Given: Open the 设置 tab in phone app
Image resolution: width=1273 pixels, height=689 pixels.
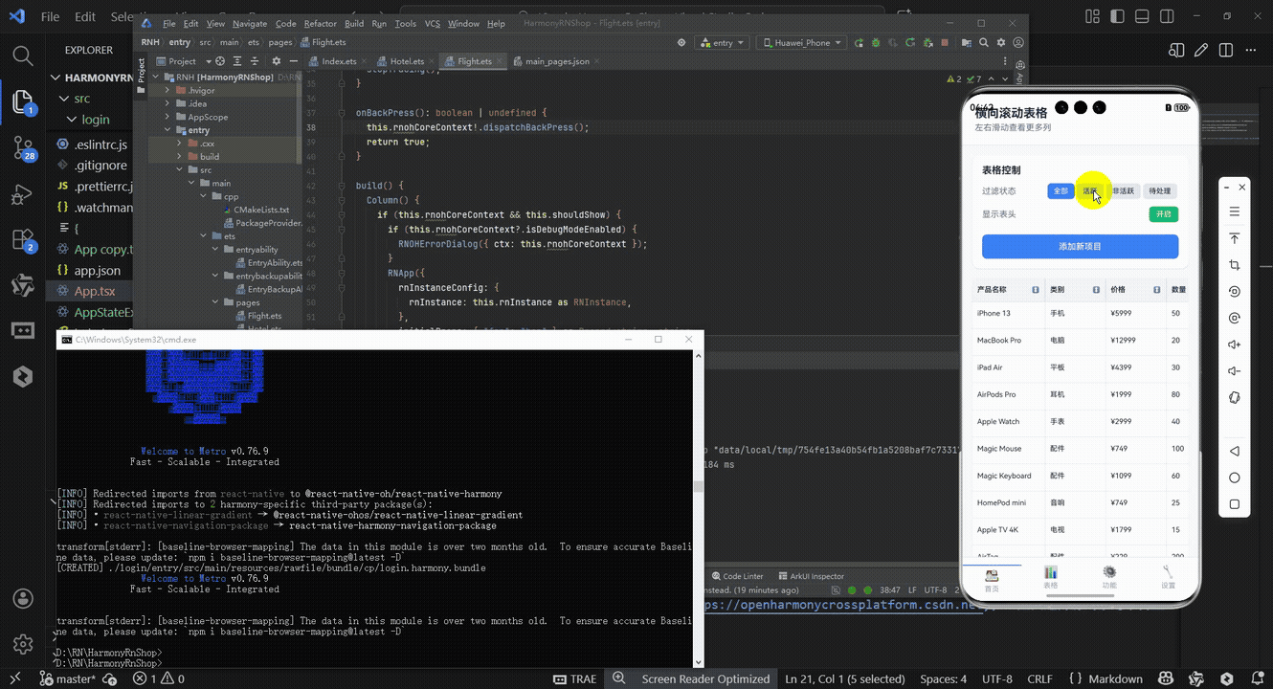Looking at the screenshot, I should (1168, 577).
